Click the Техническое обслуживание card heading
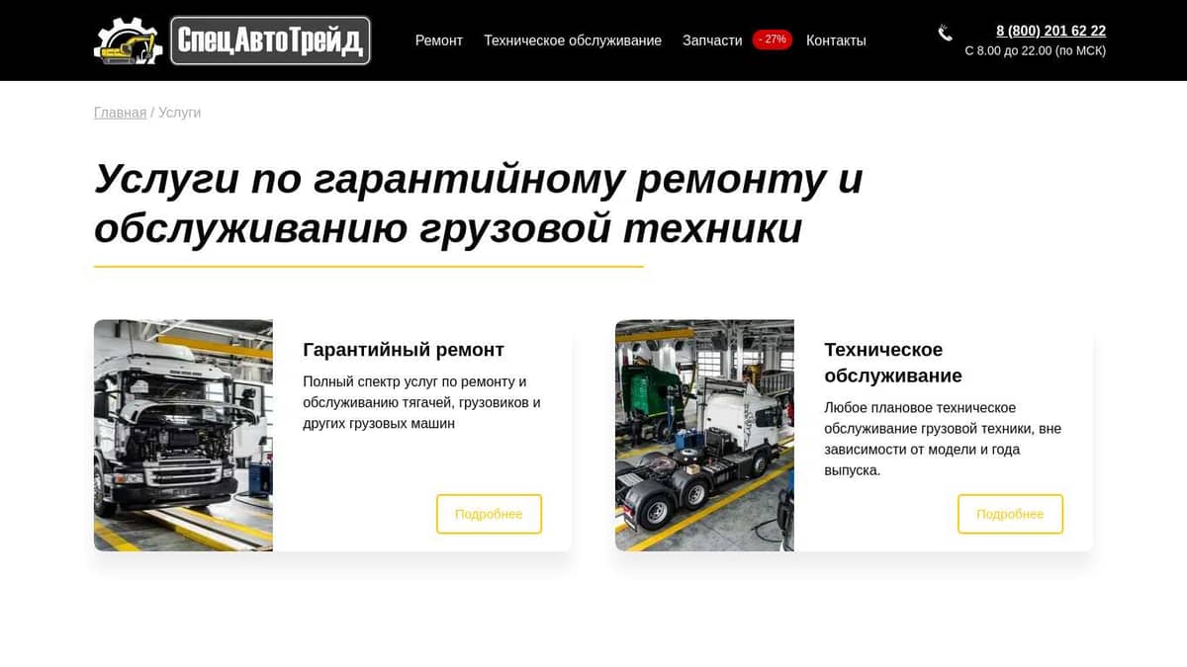The height and width of the screenshot is (667, 1187). tap(883, 363)
